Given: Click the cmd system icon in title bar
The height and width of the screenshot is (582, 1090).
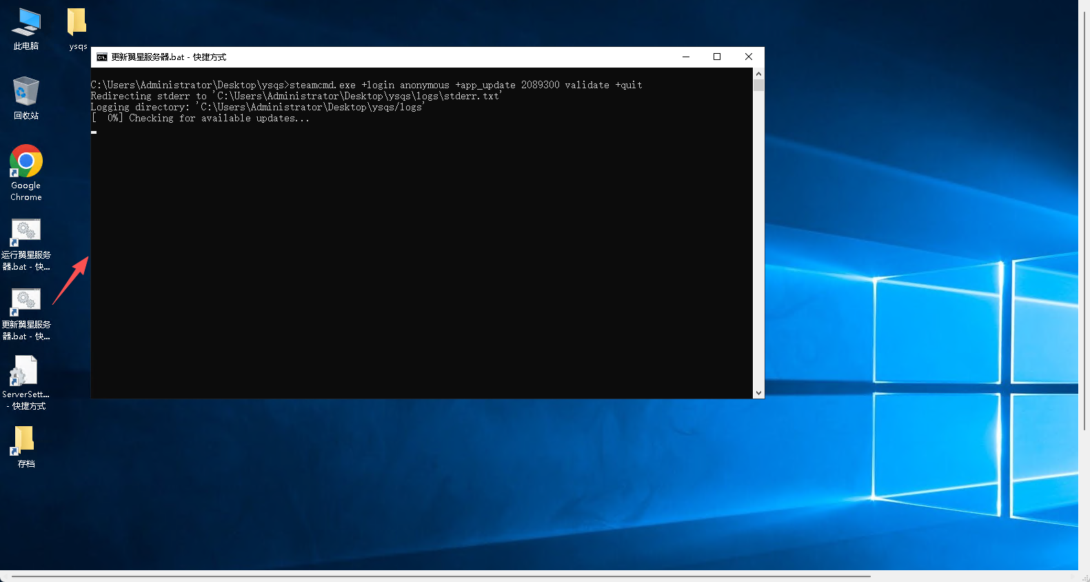Looking at the screenshot, I should coord(102,57).
